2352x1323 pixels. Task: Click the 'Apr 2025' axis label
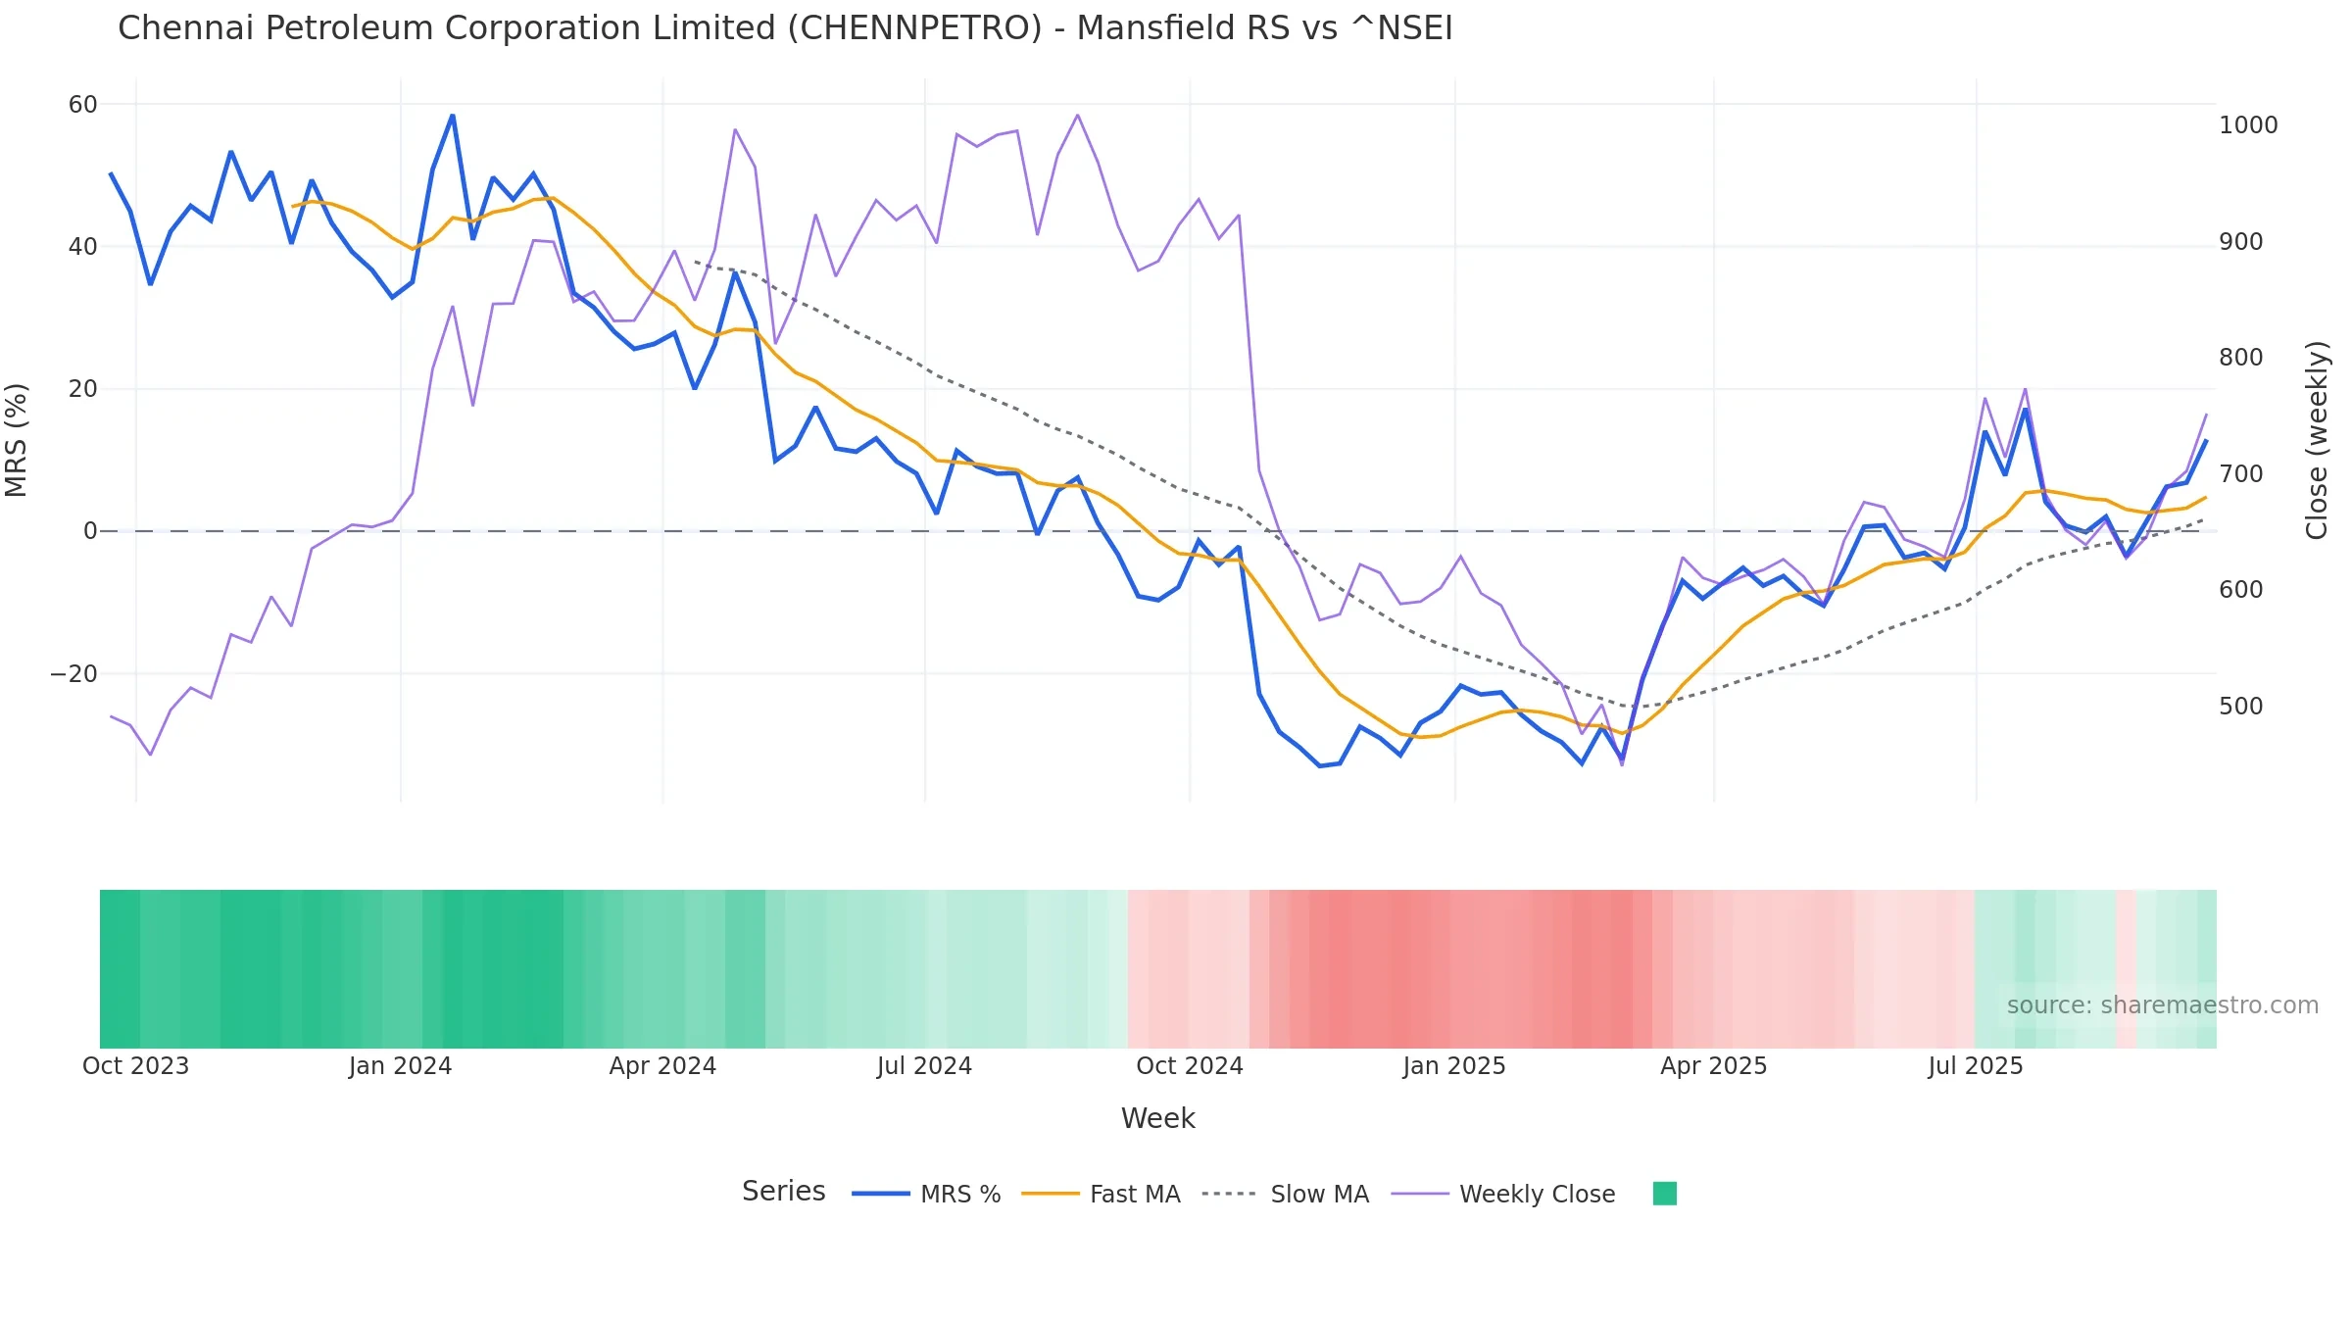pos(1713,1066)
